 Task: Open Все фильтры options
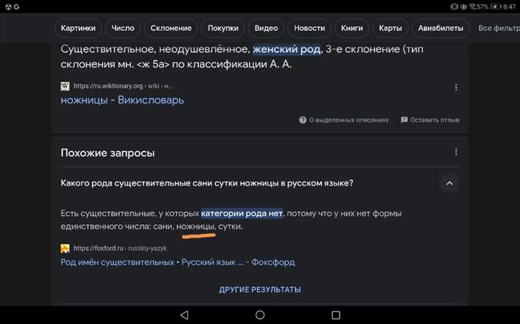point(499,28)
